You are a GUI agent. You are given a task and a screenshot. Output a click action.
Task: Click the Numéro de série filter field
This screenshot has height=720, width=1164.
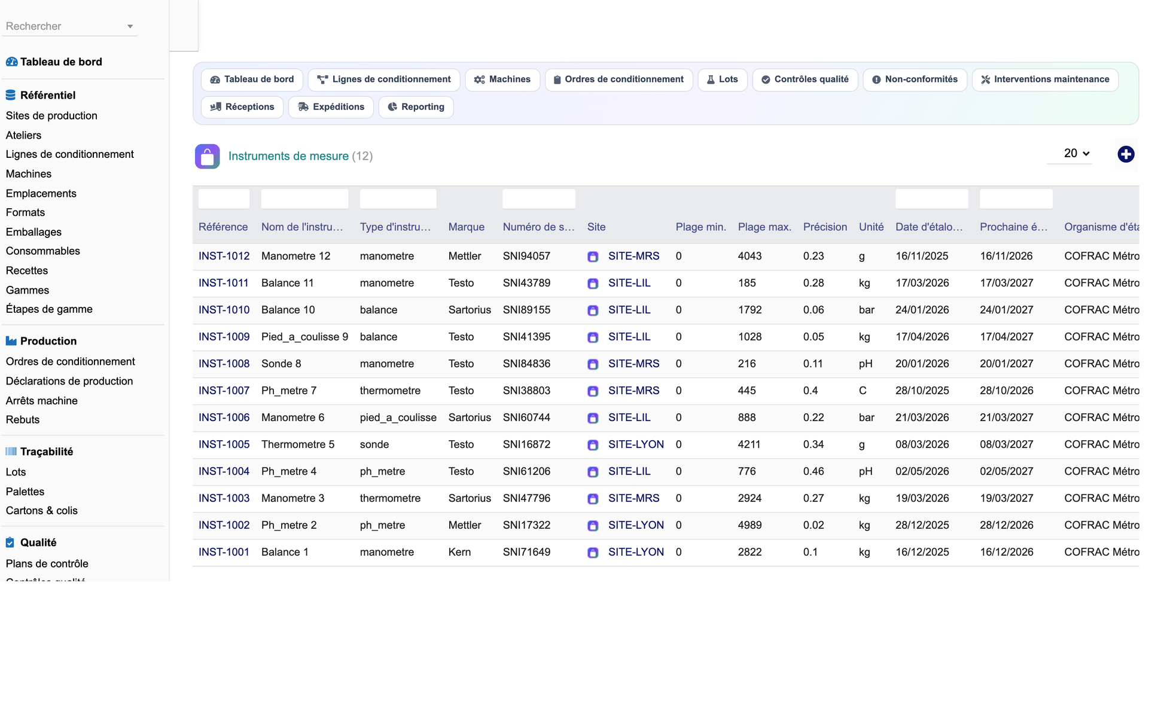(539, 199)
